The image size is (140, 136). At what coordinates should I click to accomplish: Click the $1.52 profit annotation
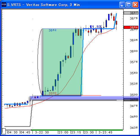[95, 27]
